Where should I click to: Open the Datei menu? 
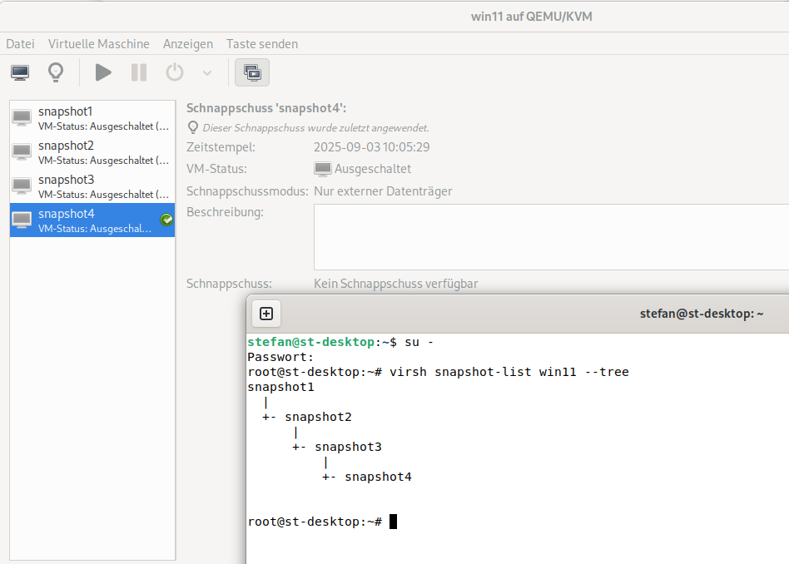21,44
